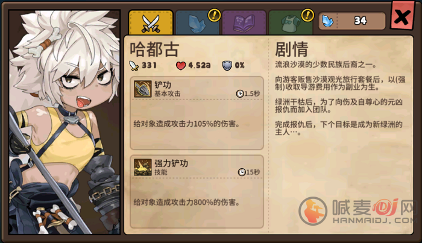Image resolution: width=422 pixels, height=243 pixels.
Task: Open the green shirt costume tab
Action: [x=291, y=23]
